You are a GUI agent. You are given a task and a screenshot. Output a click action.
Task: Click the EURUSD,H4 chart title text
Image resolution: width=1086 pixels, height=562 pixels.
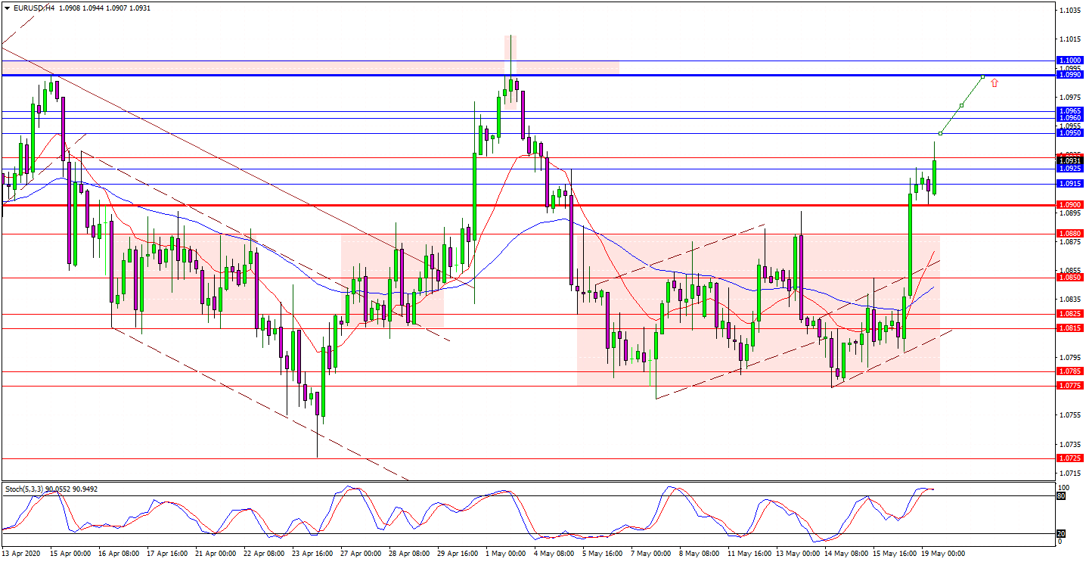(x=34, y=8)
